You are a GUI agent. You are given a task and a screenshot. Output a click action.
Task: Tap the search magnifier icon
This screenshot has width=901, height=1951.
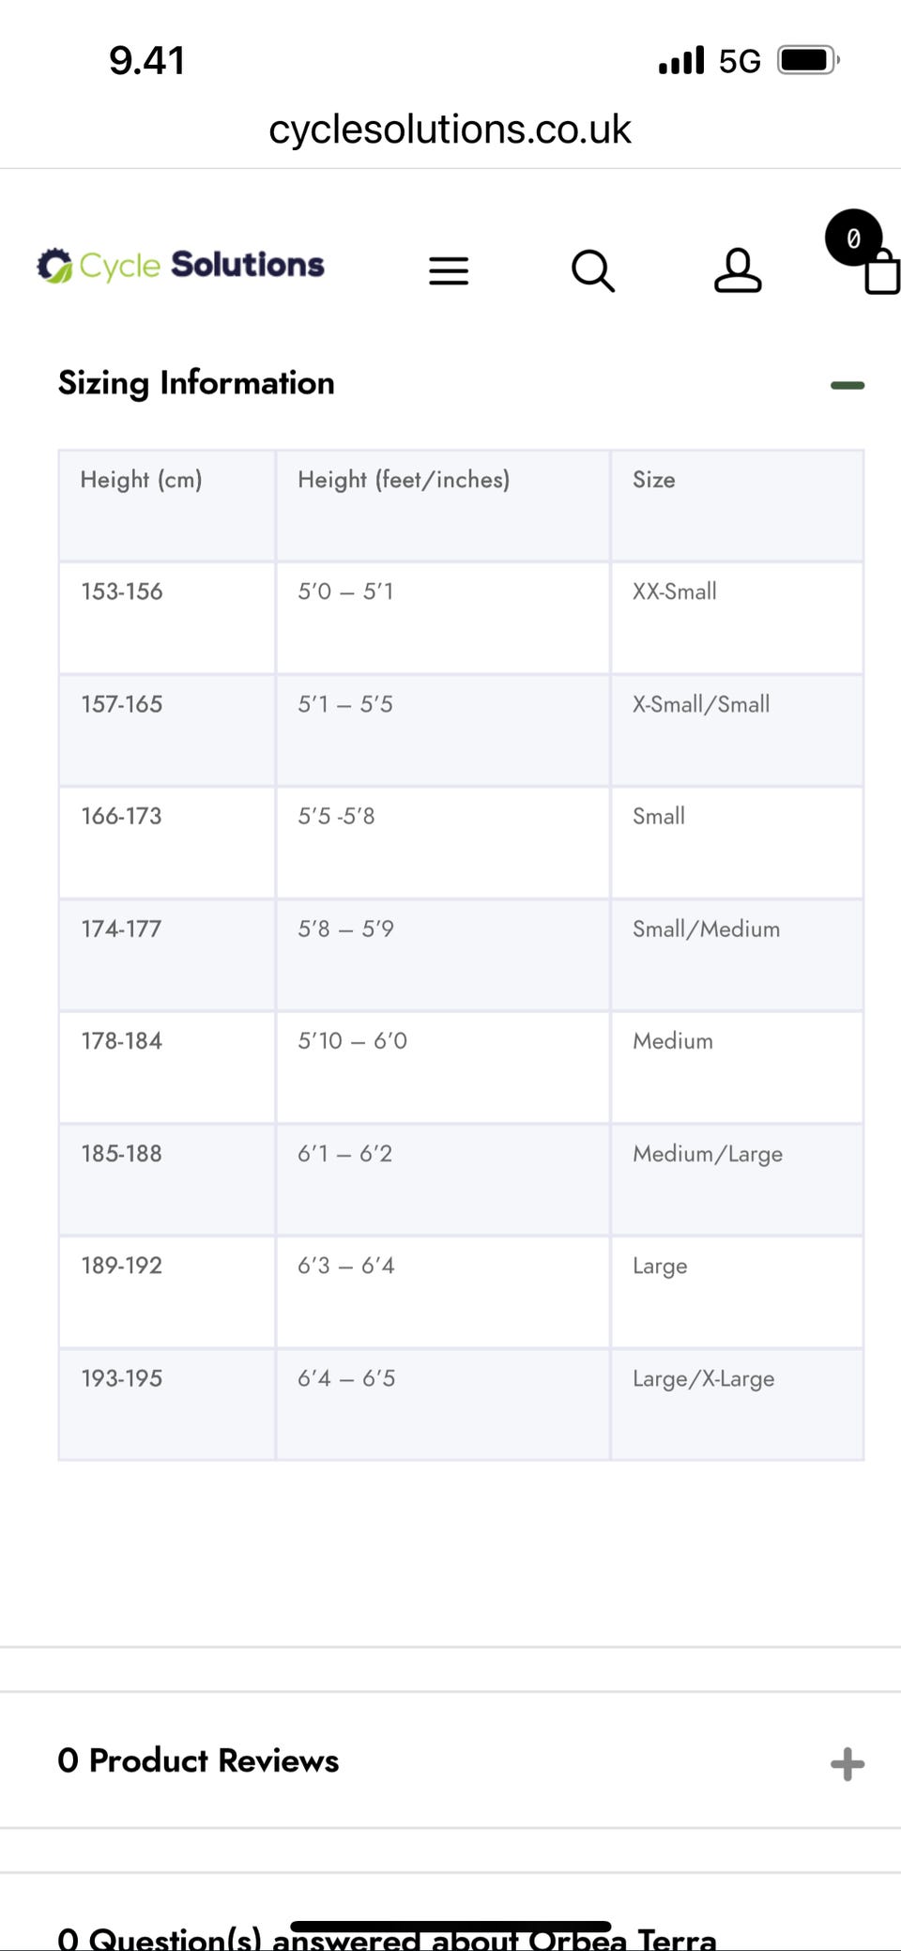592,270
